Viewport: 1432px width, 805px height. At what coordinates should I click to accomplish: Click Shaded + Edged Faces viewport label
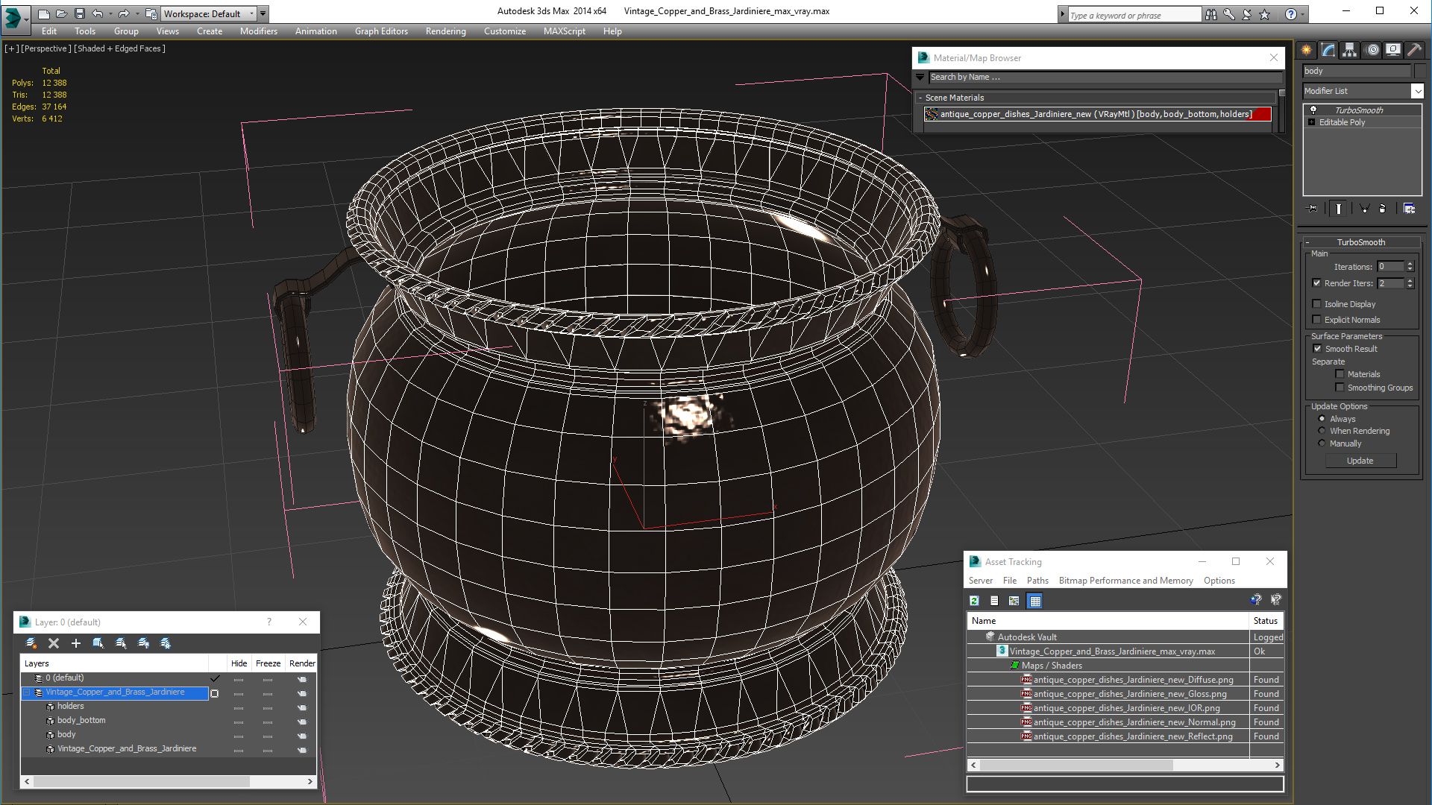point(120,48)
